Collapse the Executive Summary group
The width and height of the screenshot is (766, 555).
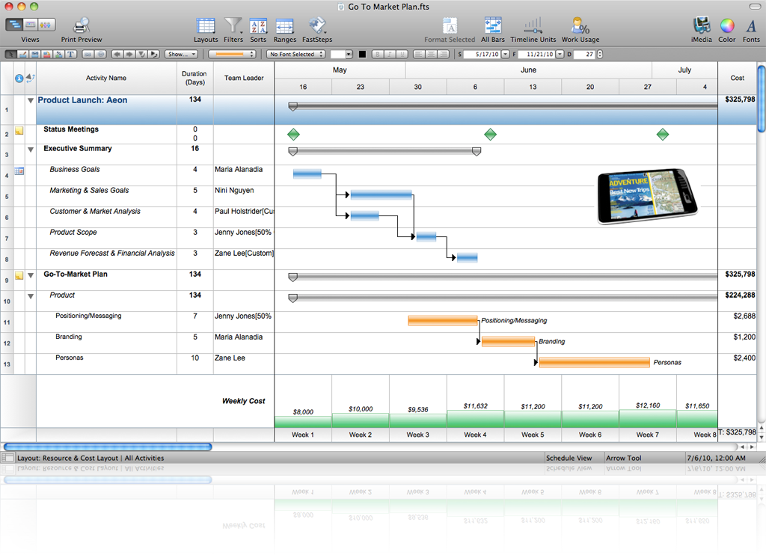coord(31,150)
